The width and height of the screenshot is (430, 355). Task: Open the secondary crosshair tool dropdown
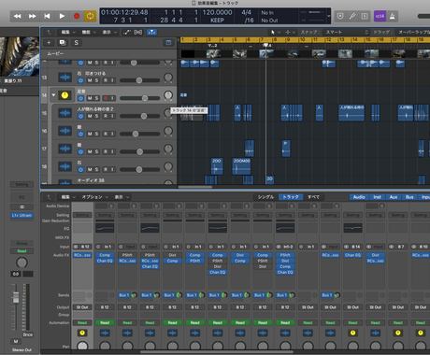pos(290,32)
